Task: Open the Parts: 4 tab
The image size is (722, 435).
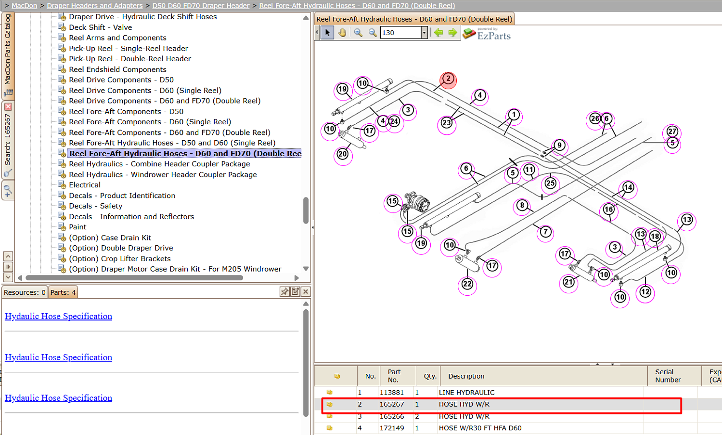Action: 63,292
